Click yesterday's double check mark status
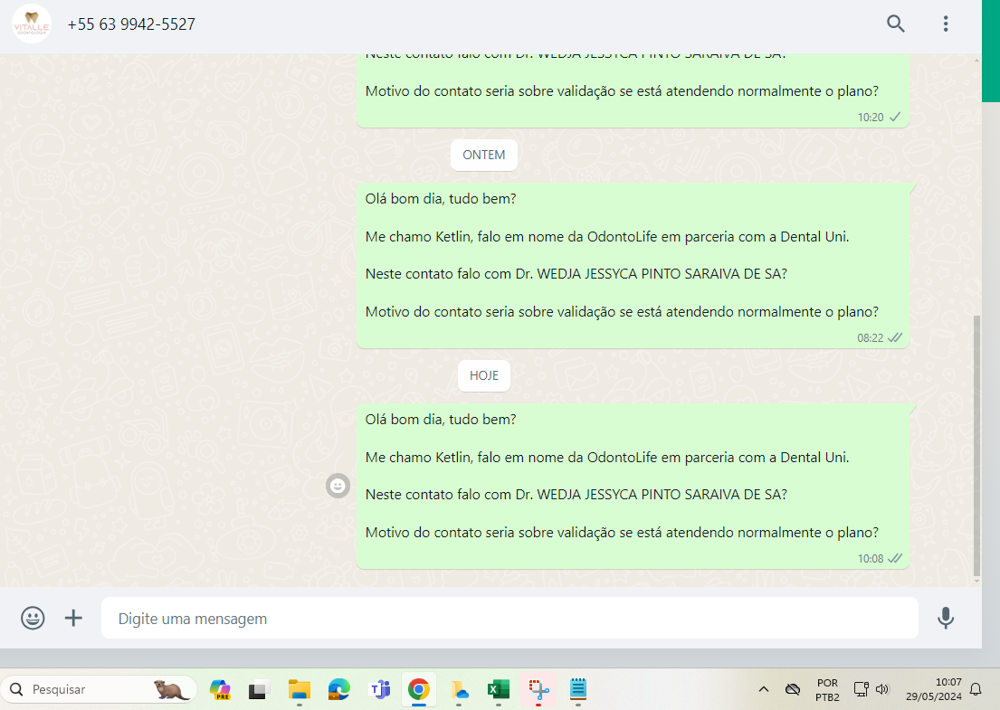The image size is (1000, 710). coord(895,337)
